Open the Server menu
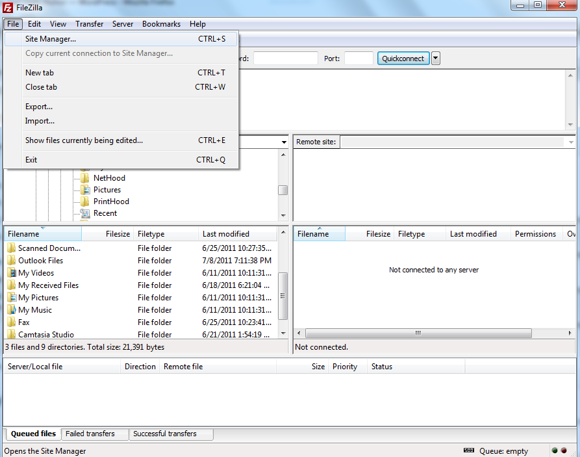Screen dimensions: 580x457 (123, 24)
